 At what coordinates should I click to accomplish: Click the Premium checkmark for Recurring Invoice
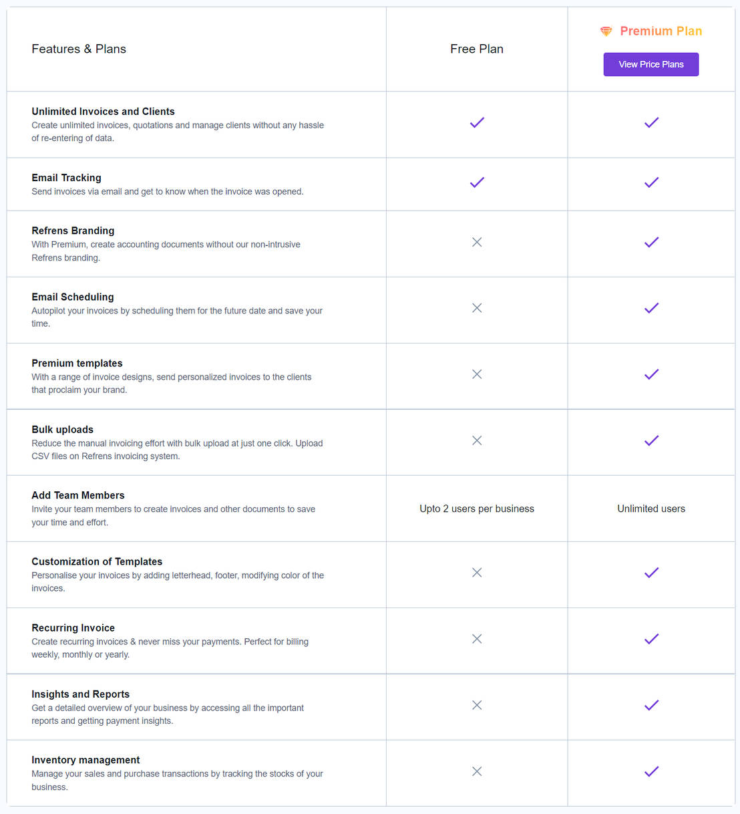[651, 639]
